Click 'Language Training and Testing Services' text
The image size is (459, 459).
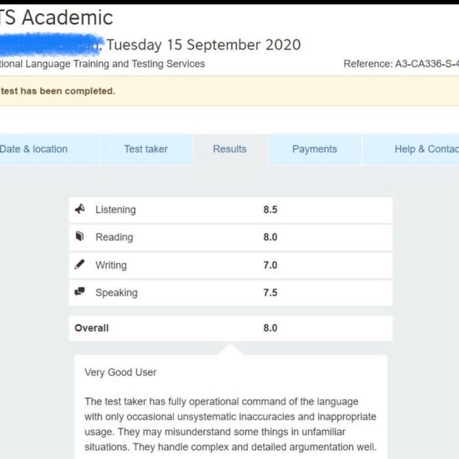[115, 64]
